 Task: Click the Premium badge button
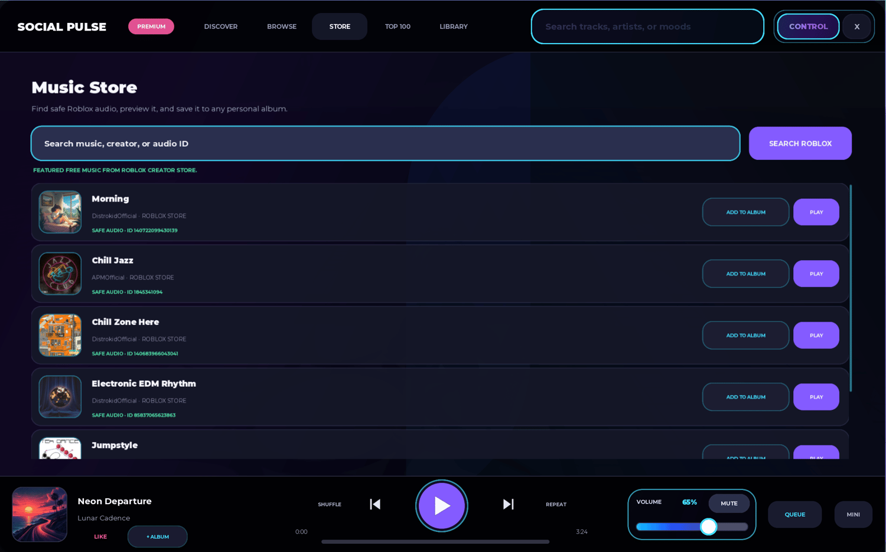151,27
